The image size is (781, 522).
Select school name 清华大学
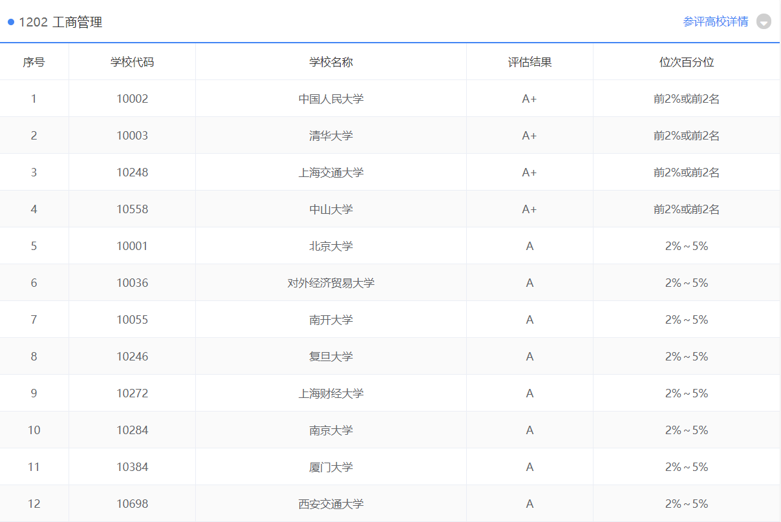(x=331, y=136)
